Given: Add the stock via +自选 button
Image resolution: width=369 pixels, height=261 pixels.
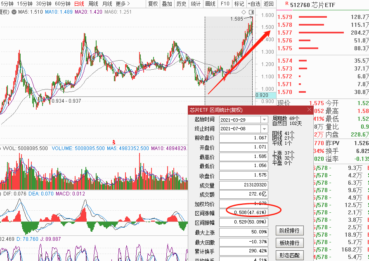Looking at the screenshot, I should point(254,4).
